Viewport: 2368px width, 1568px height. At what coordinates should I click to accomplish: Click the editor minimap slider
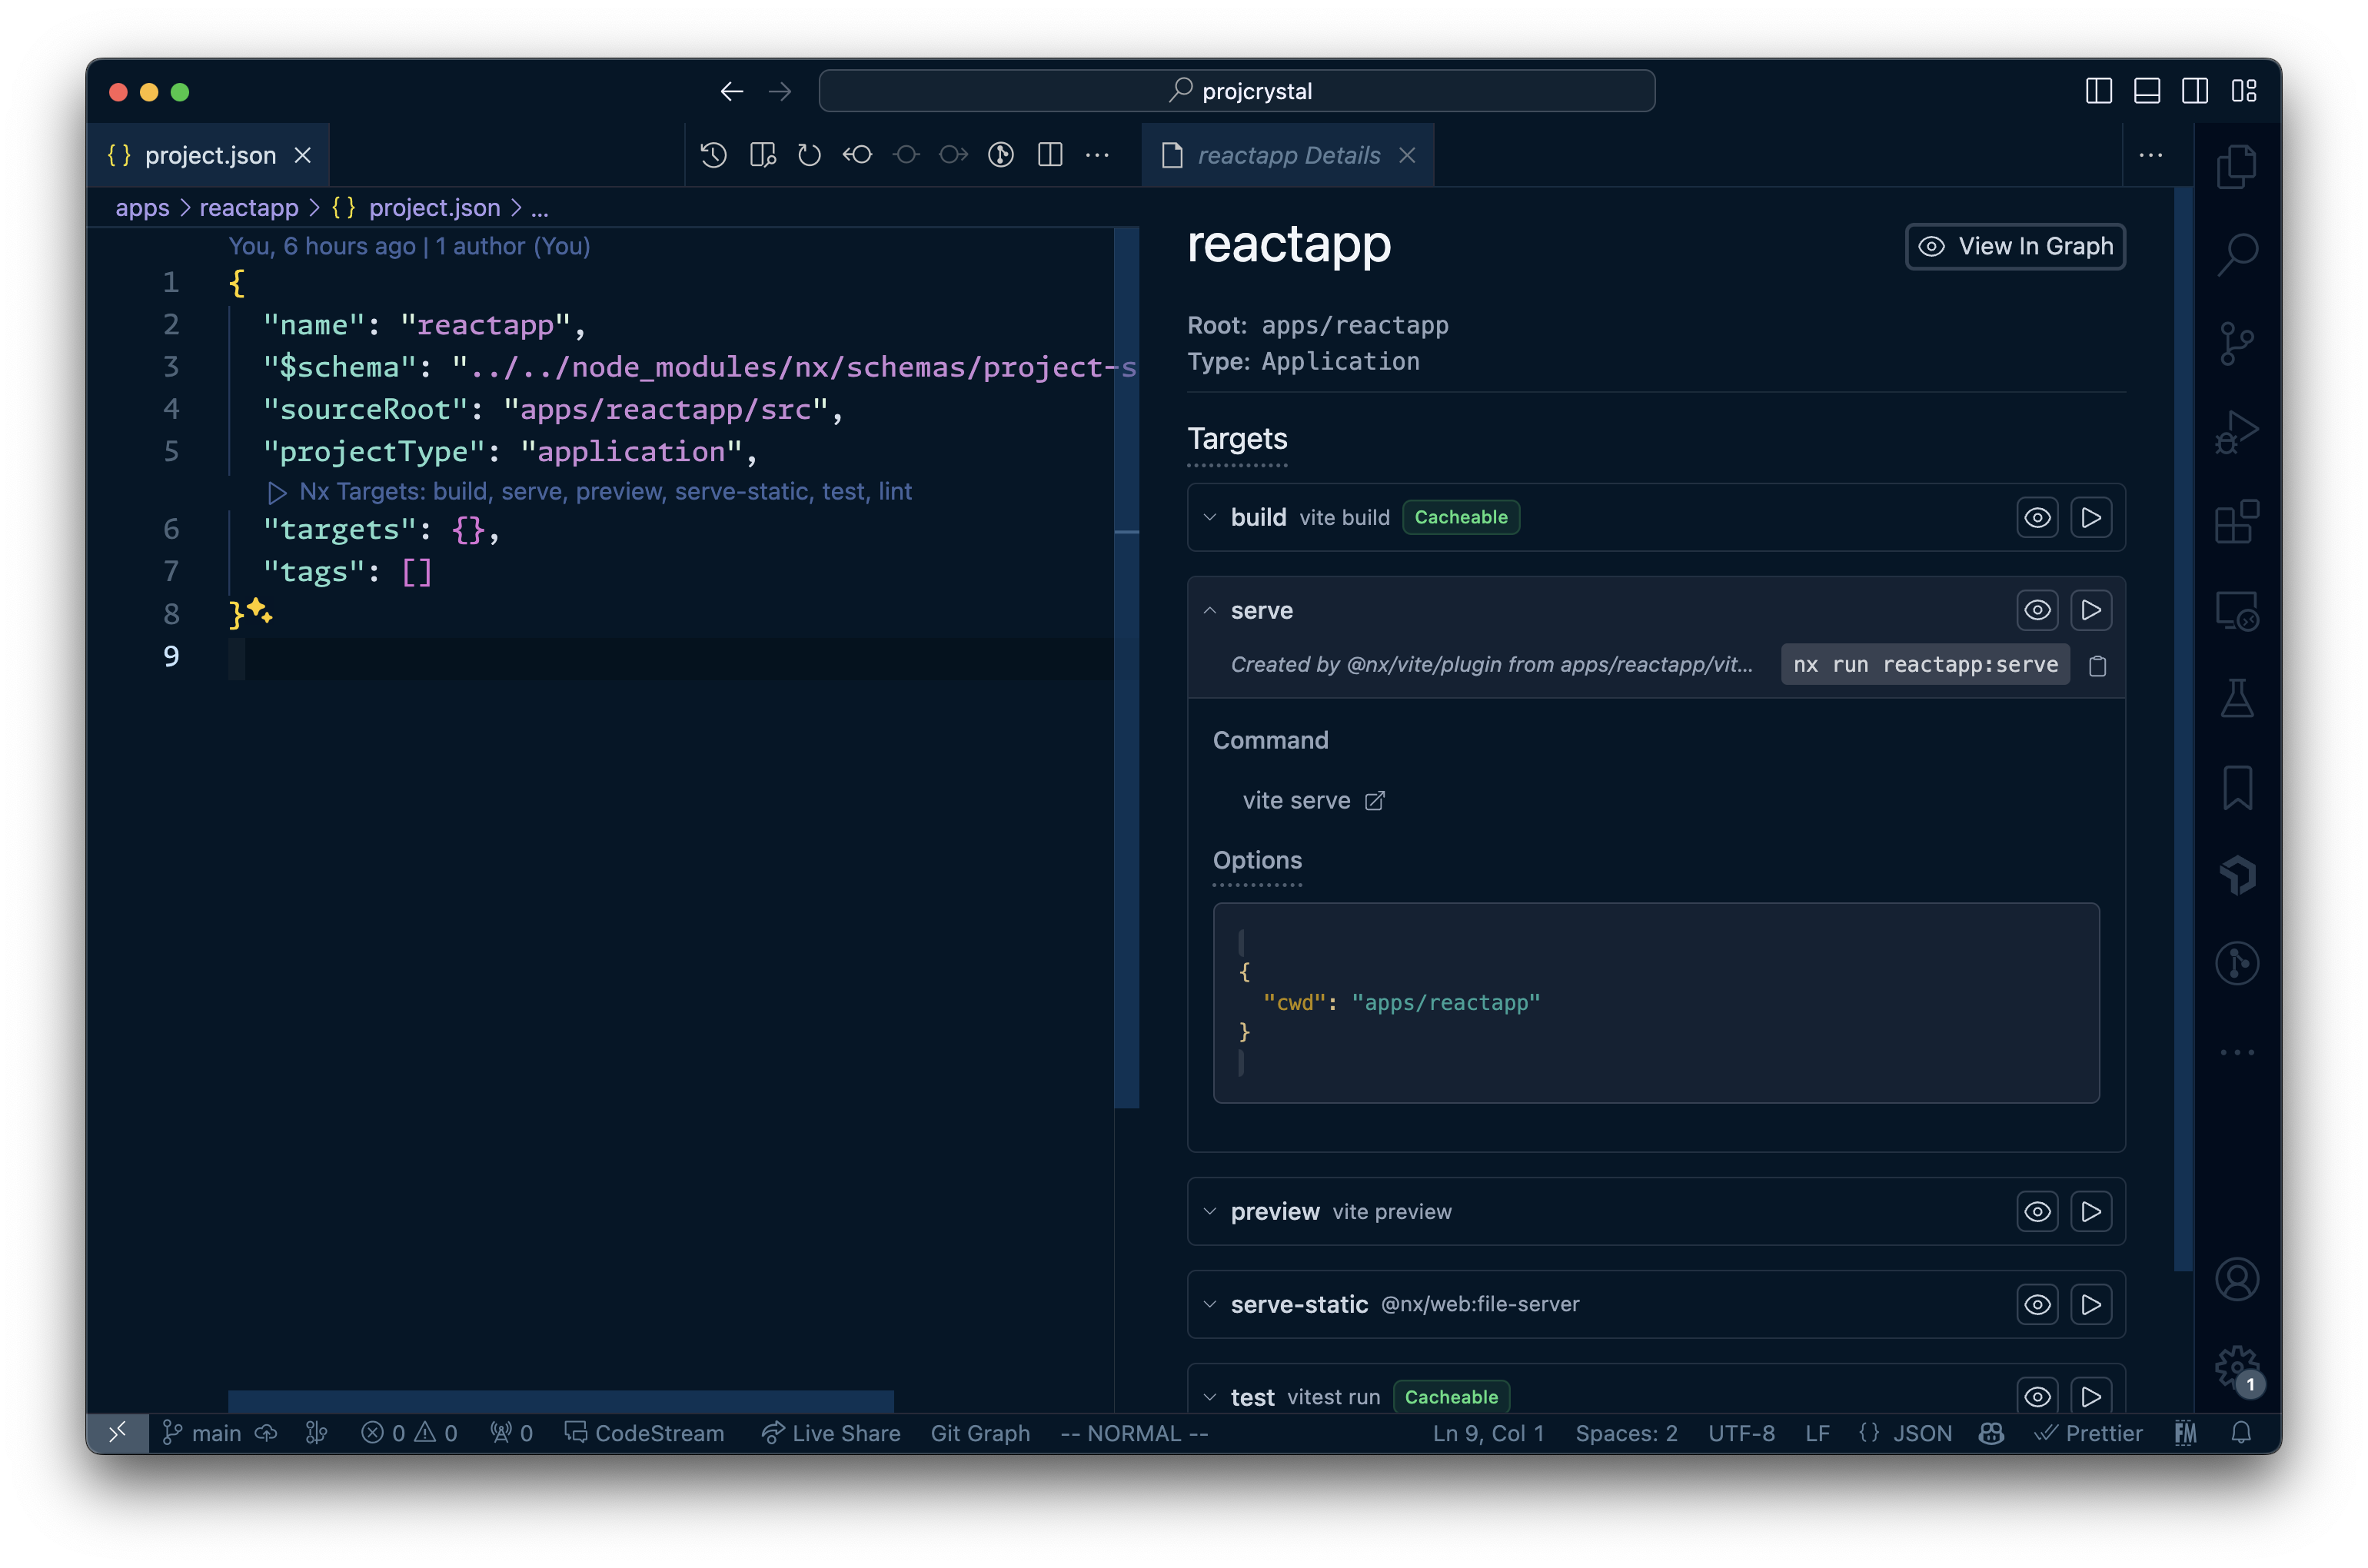tap(1127, 667)
